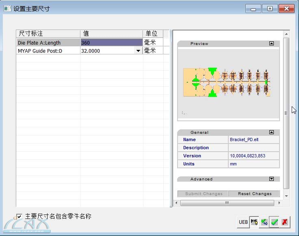
Task: Click the Name property label
Action: tap(189, 139)
